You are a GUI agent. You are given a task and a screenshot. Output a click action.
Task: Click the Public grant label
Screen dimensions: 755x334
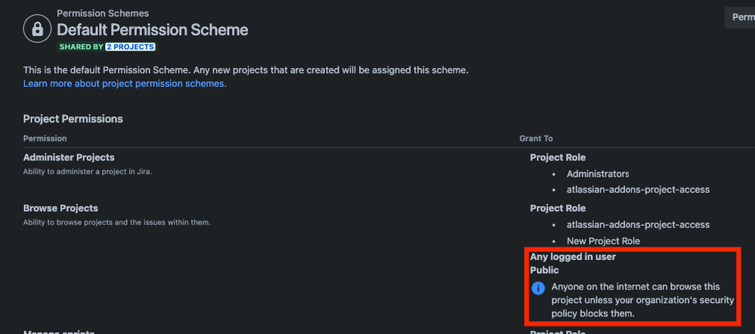545,271
